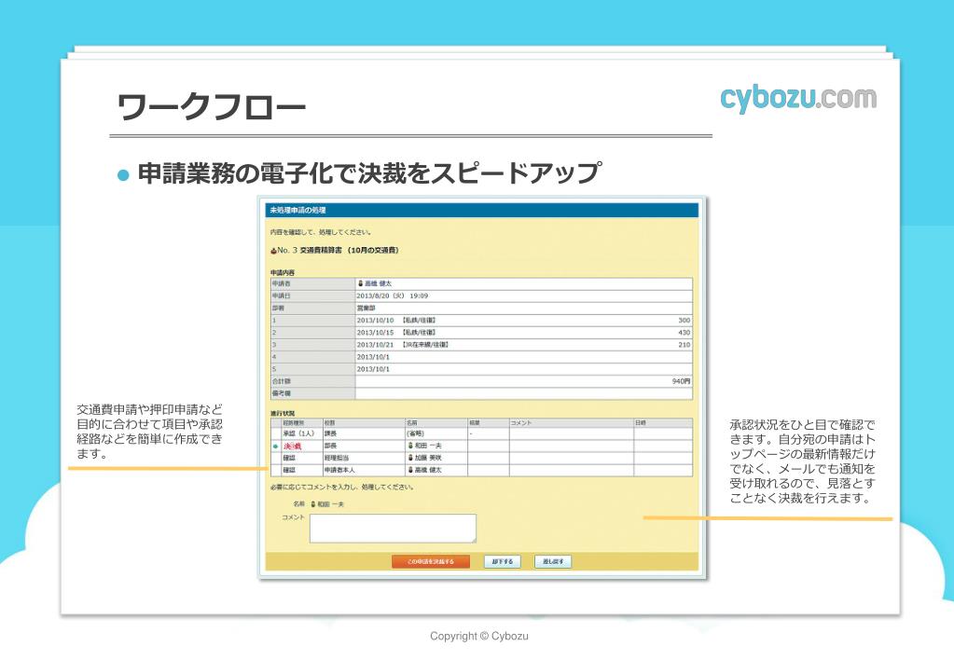Click the application icon beside No. 3 title
Viewport: 954px width, 660px height.
274,250
